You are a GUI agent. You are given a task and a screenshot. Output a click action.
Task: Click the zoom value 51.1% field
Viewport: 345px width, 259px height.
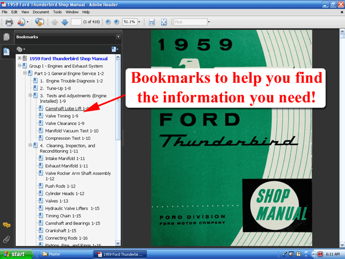click(129, 22)
